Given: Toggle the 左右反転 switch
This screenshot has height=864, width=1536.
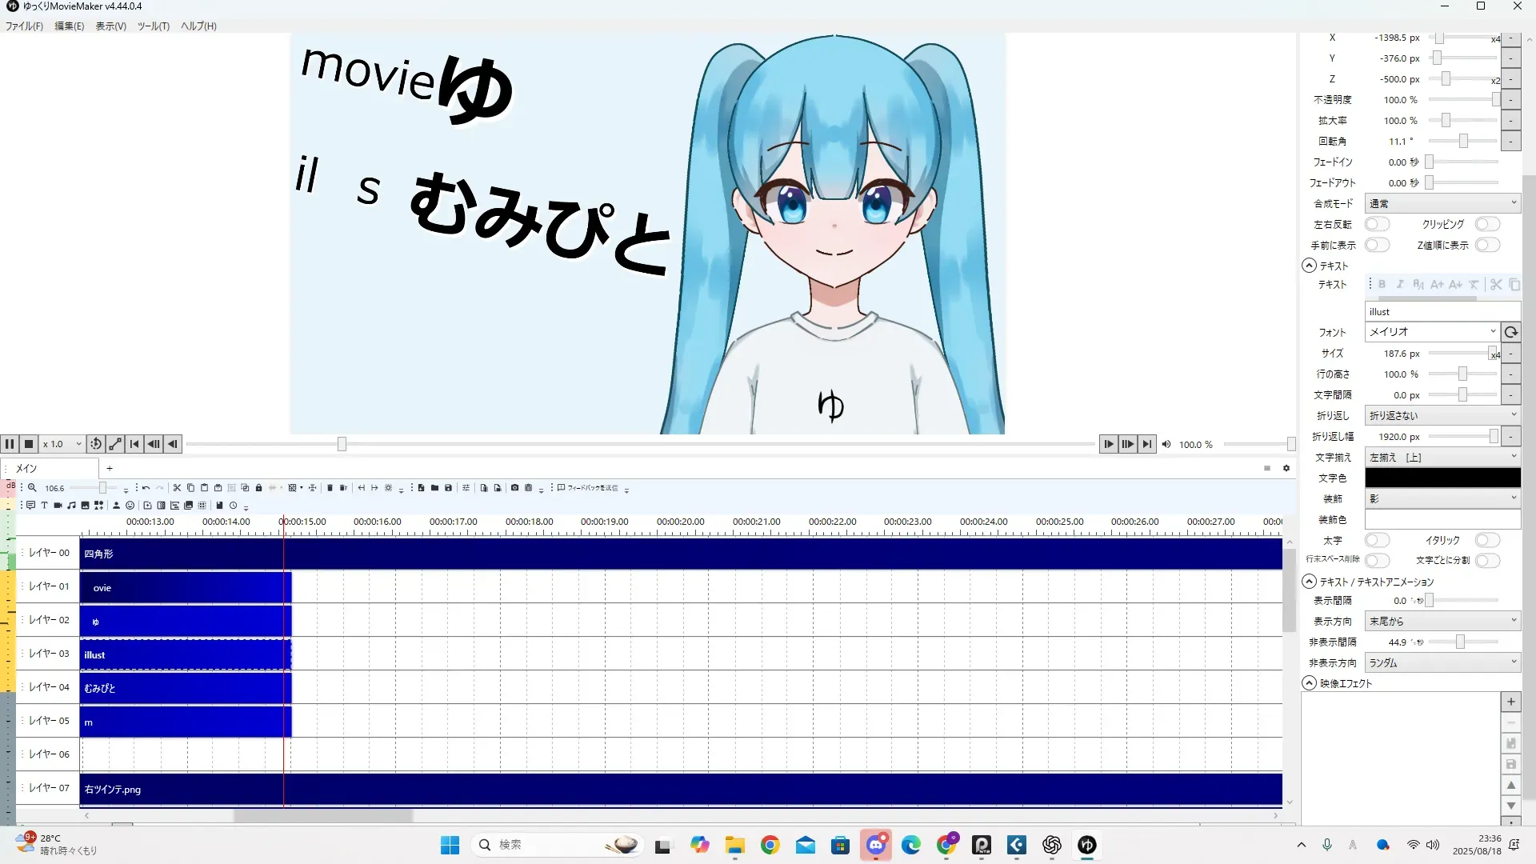Looking at the screenshot, I should pos(1377,225).
